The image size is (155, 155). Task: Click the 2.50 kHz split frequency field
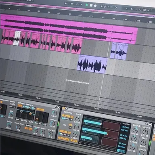pyautogui.click(x=66, y=119)
